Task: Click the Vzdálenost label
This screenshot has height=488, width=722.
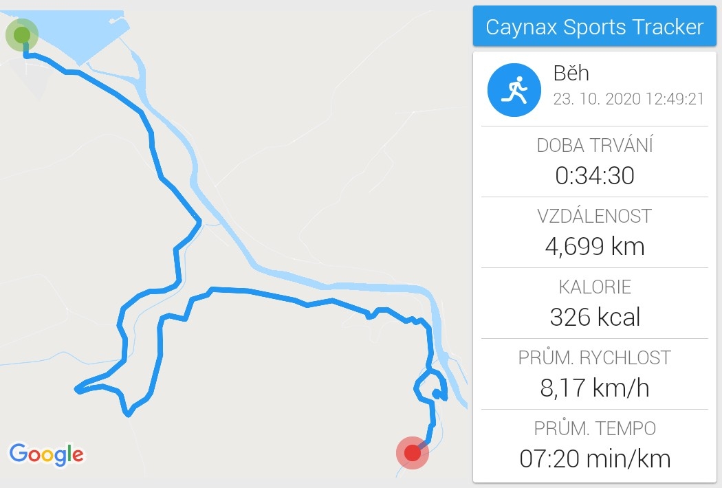Action: pyautogui.click(x=595, y=216)
